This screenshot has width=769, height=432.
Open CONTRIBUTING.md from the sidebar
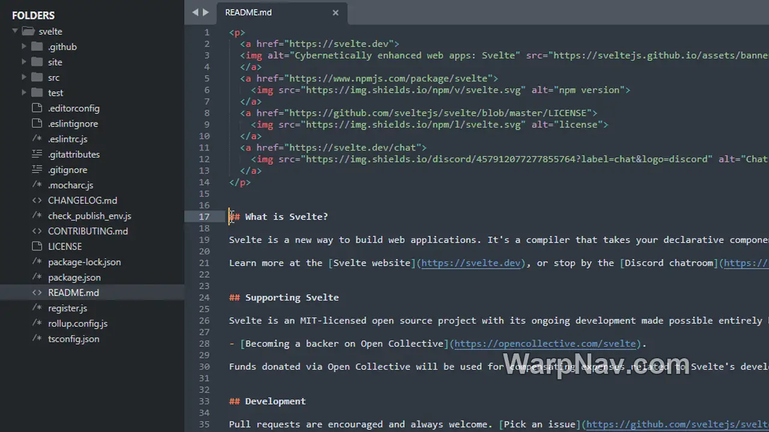coord(88,231)
